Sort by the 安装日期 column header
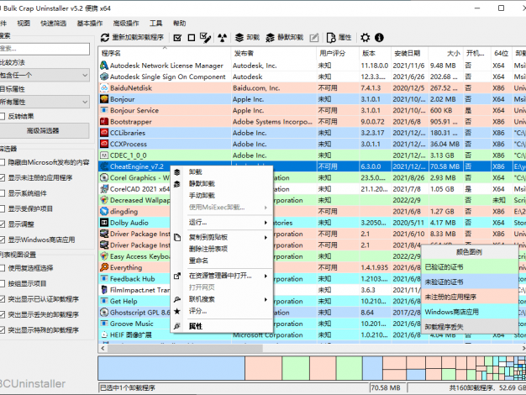 pos(409,53)
